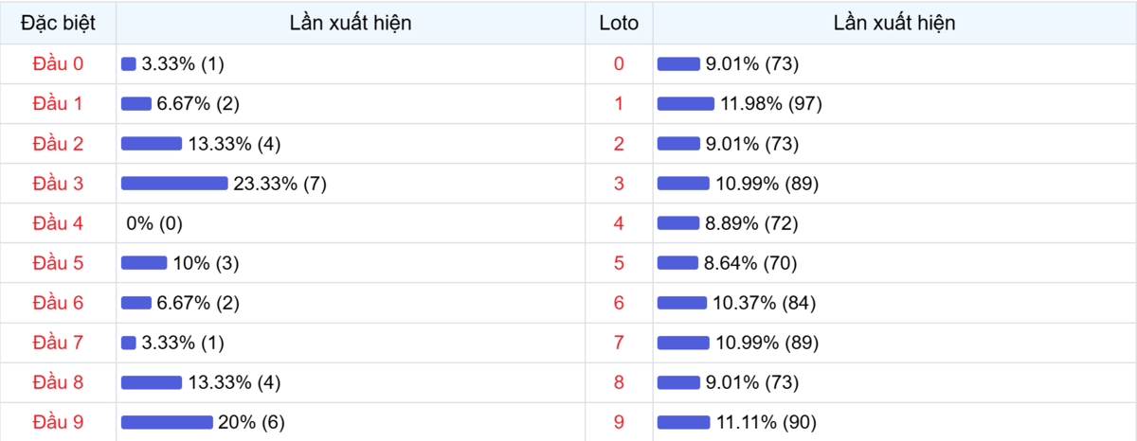Screen dimensions: 1137x441
Task: Click the '8.89% (72)' value for Loto 4
Action: (x=752, y=223)
